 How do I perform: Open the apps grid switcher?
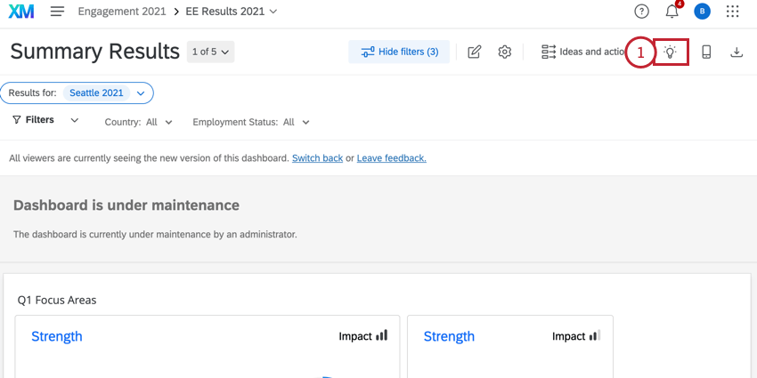click(x=733, y=12)
